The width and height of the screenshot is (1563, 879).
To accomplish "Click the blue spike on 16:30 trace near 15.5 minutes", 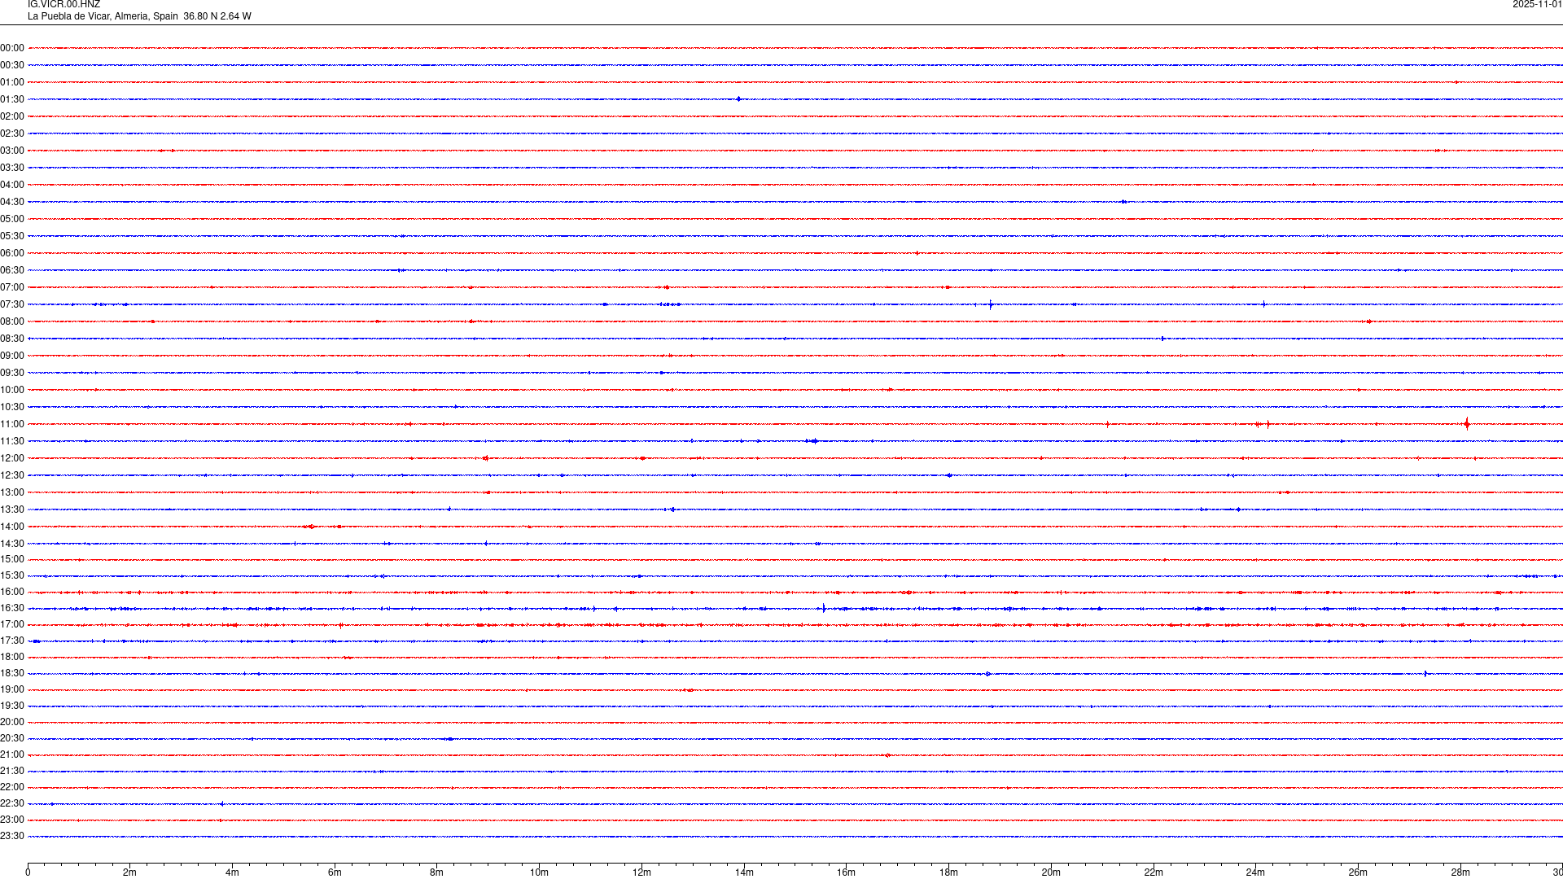I will tap(824, 608).
